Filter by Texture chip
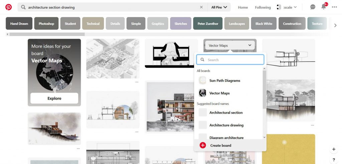The width and height of the screenshot is (342, 164). (317, 24)
